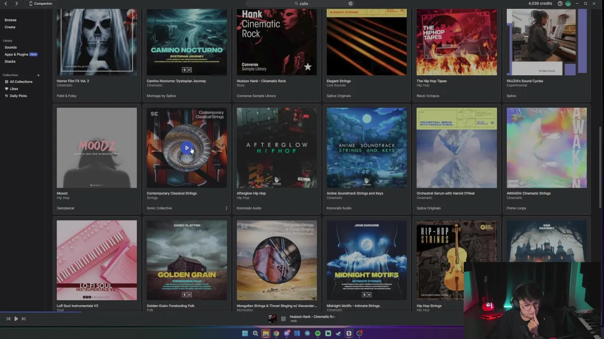Viewport: 604px width, 339px height.
Task: Open Browse in the sidebar
Action: tap(10, 20)
